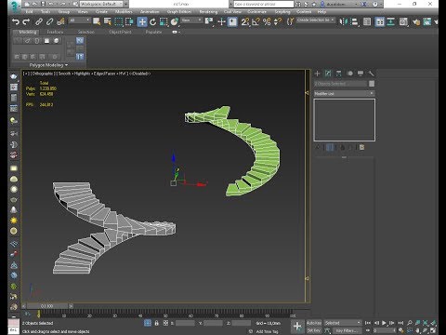Open the Help menu
Viewport: 446px width, 335px height.
[x=321, y=12]
